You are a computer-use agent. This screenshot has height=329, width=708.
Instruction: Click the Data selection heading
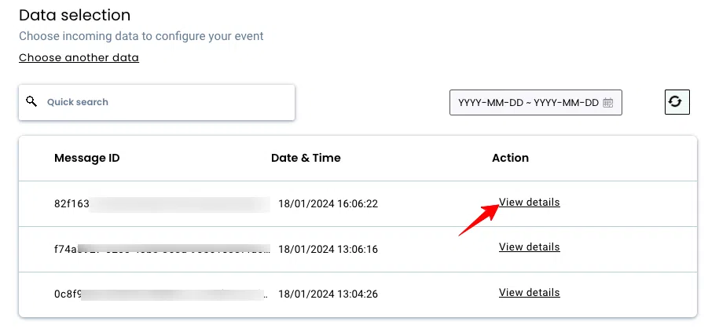click(x=75, y=15)
